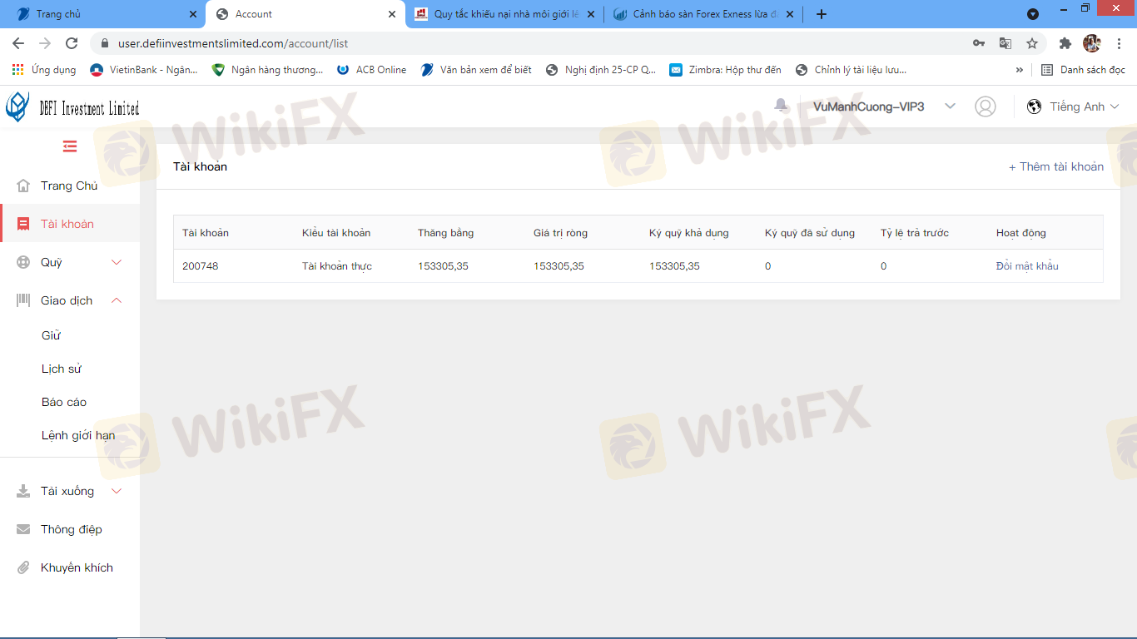Click account number 200748 cell
Image resolution: width=1137 pixels, height=639 pixels.
pos(201,266)
